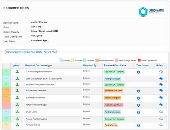Open notes for Borrower-Bank Statements
Image resolution: width=170 pixels, height=130 pixels.
coord(161,91)
